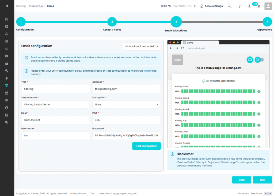Open the stacked list servers icon in sidebar
The image size is (274, 196).
7,41
